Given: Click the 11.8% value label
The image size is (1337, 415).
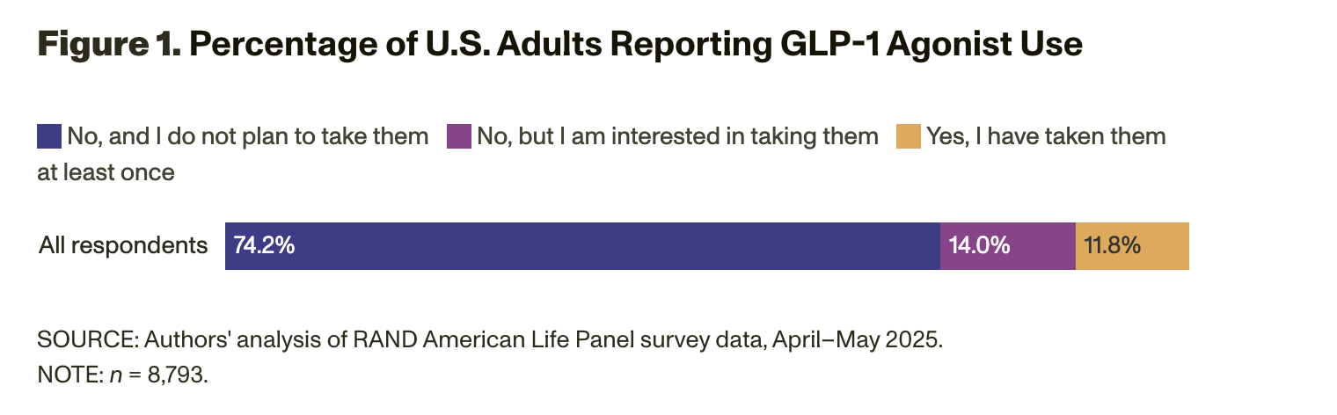Looking at the screenshot, I should 1112,245.
